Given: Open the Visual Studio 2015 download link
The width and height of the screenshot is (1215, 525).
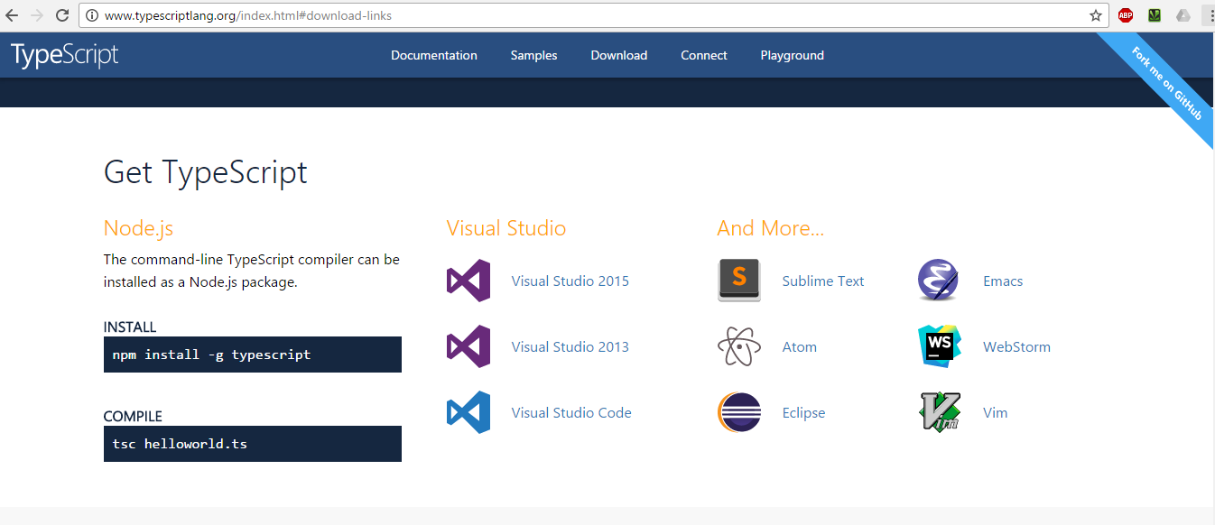Looking at the screenshot, I should [570, 281].
